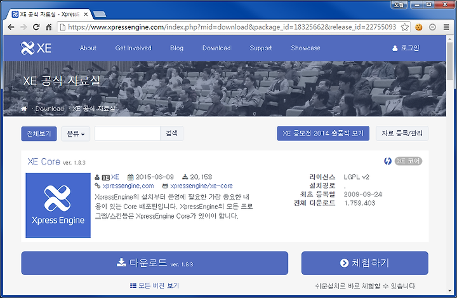
Task: Open the Download menu item
Action: point(216,48)
